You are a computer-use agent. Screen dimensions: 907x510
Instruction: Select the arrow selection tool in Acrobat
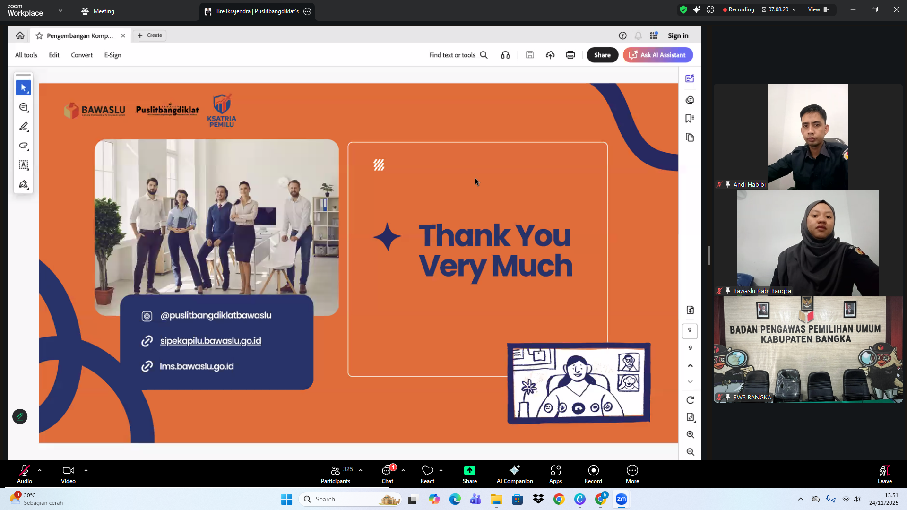point(23,88)
